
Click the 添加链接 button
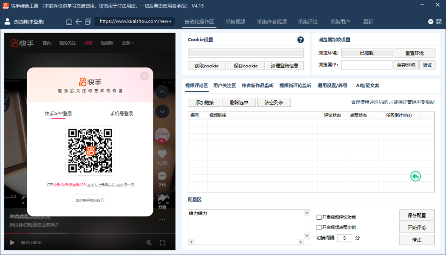coord(205,103)
